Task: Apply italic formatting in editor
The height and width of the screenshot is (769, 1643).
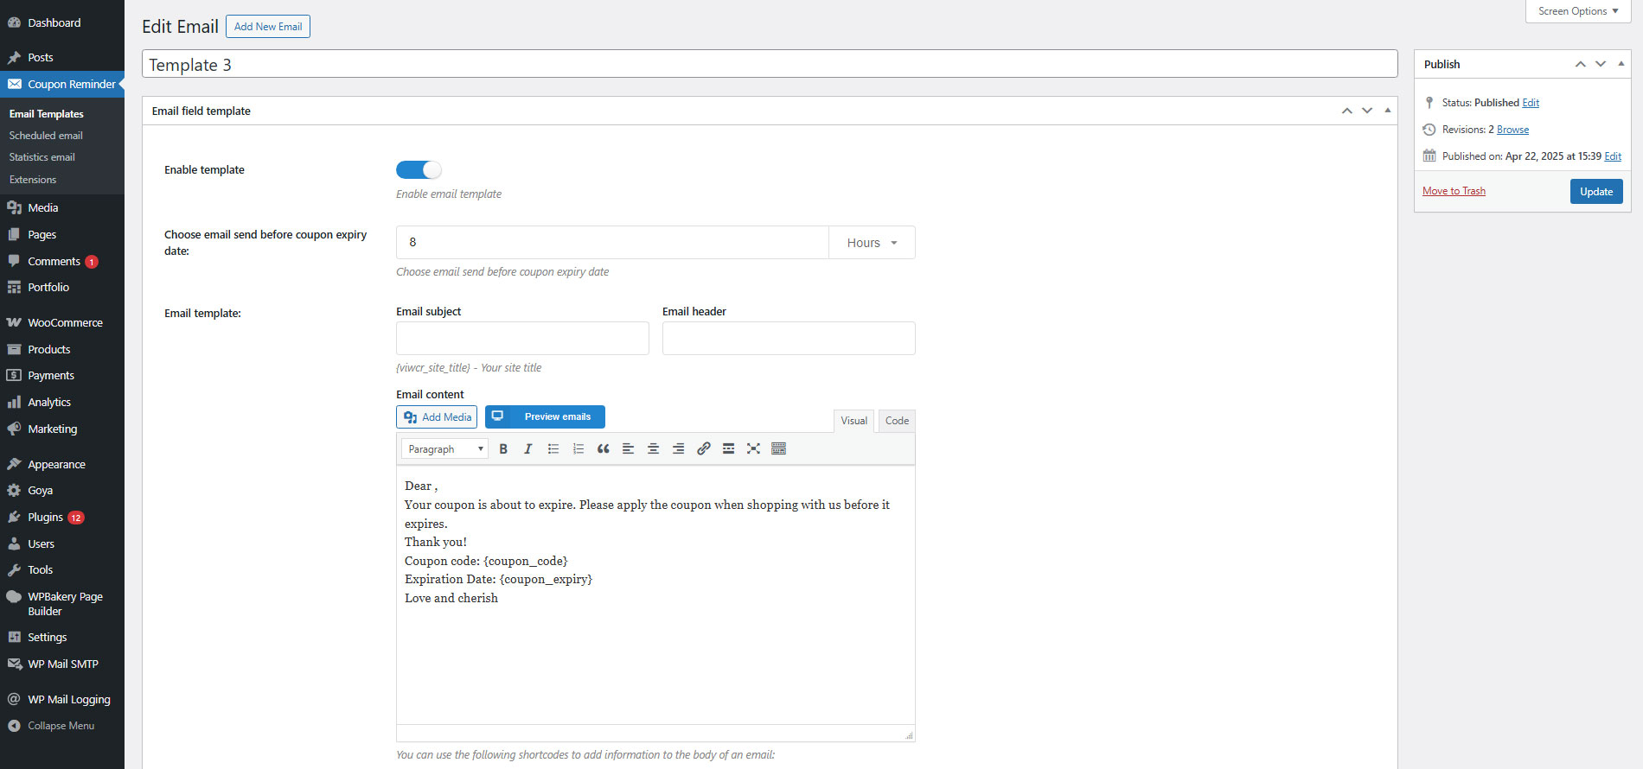Action: [528, 448]
